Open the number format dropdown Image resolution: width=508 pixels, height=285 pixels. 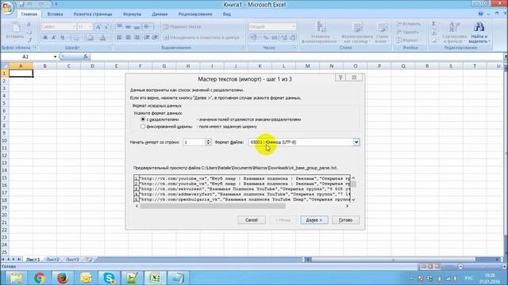pyautogui.click(x=293, y=27)
